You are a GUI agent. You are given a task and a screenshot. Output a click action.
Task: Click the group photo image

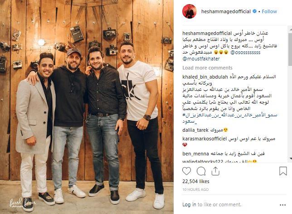[x=87, y=107]
